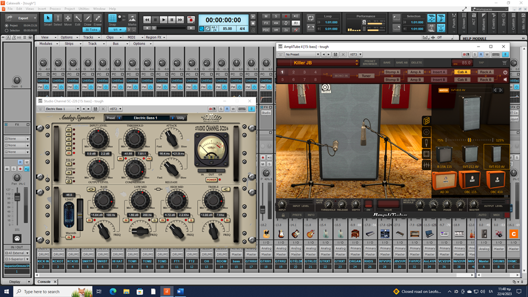Select the Project export radio option

pyautogui.click(x=6, y=25)
